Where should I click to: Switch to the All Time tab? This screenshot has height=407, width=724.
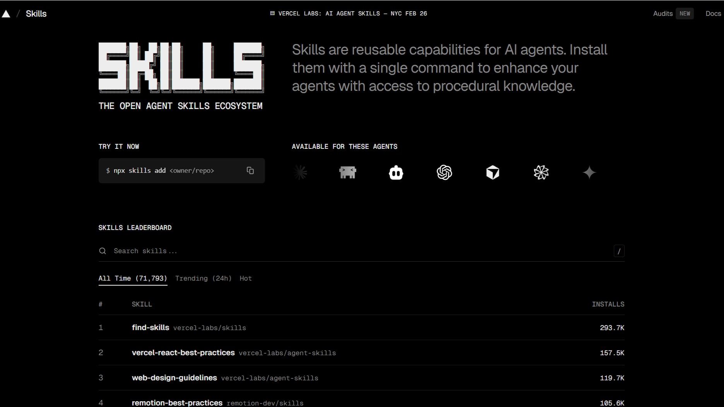click(x=133, y=278)
